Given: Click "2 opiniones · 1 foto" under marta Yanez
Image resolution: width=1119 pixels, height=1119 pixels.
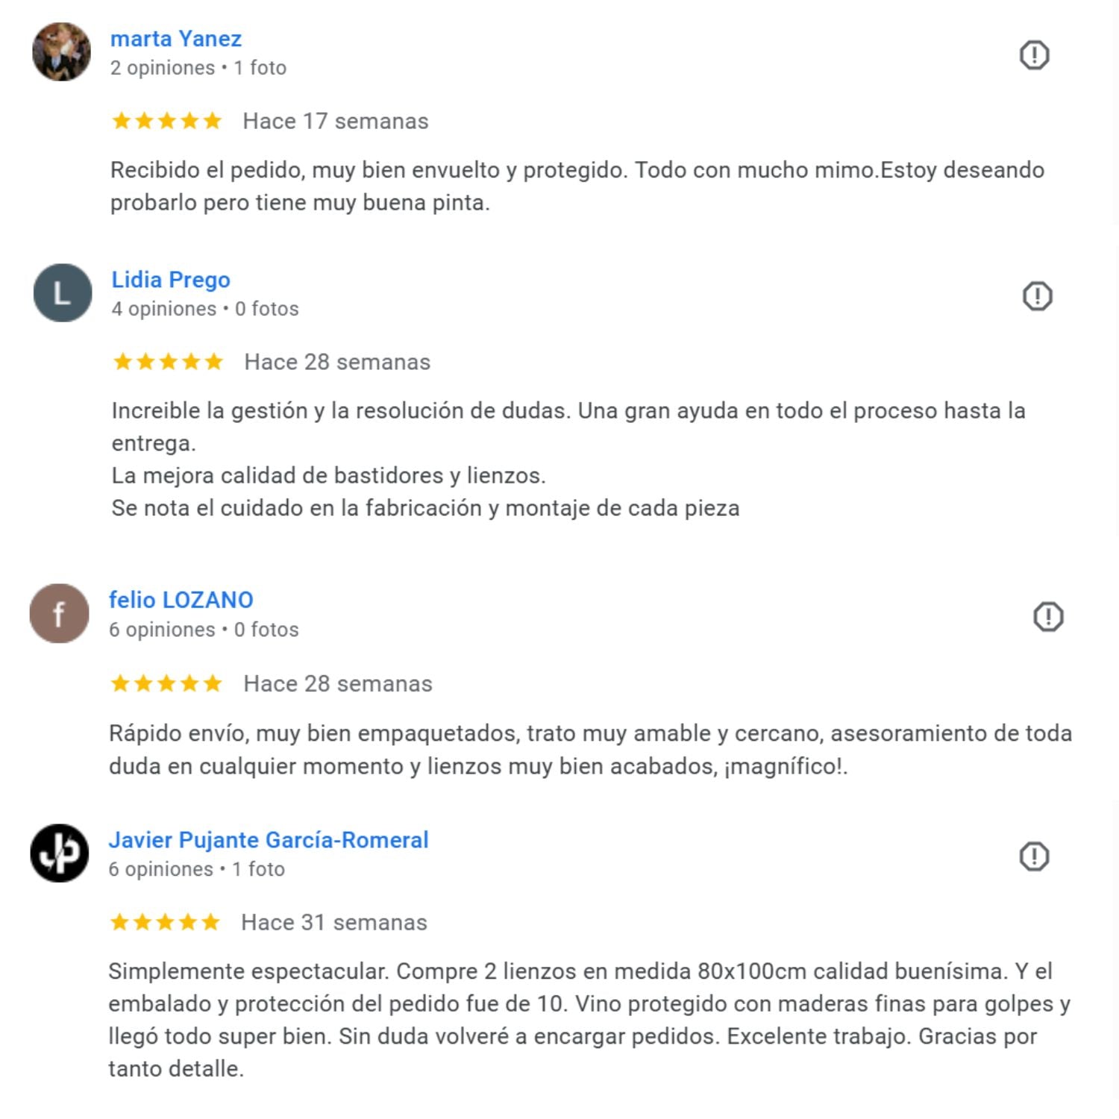Looking at the screenshot, I should (x=198, y=68).
